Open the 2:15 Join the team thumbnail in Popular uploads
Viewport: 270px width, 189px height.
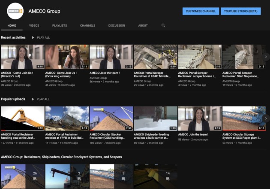click(200, 119)
